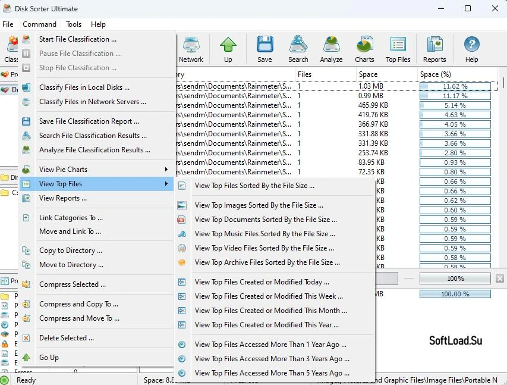Expand the View Top Files submenu arrow
This screenshot has height=385, width=507.
tap(166, 184)
